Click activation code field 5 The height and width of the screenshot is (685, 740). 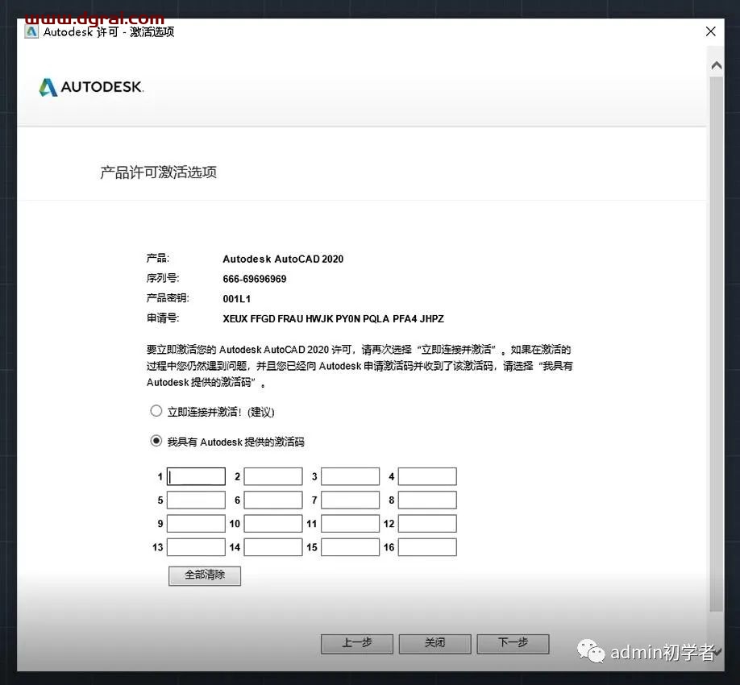click(197, 500)
